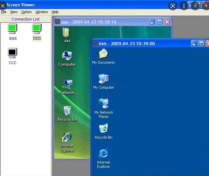Open the Option menu

pos(26,12)
